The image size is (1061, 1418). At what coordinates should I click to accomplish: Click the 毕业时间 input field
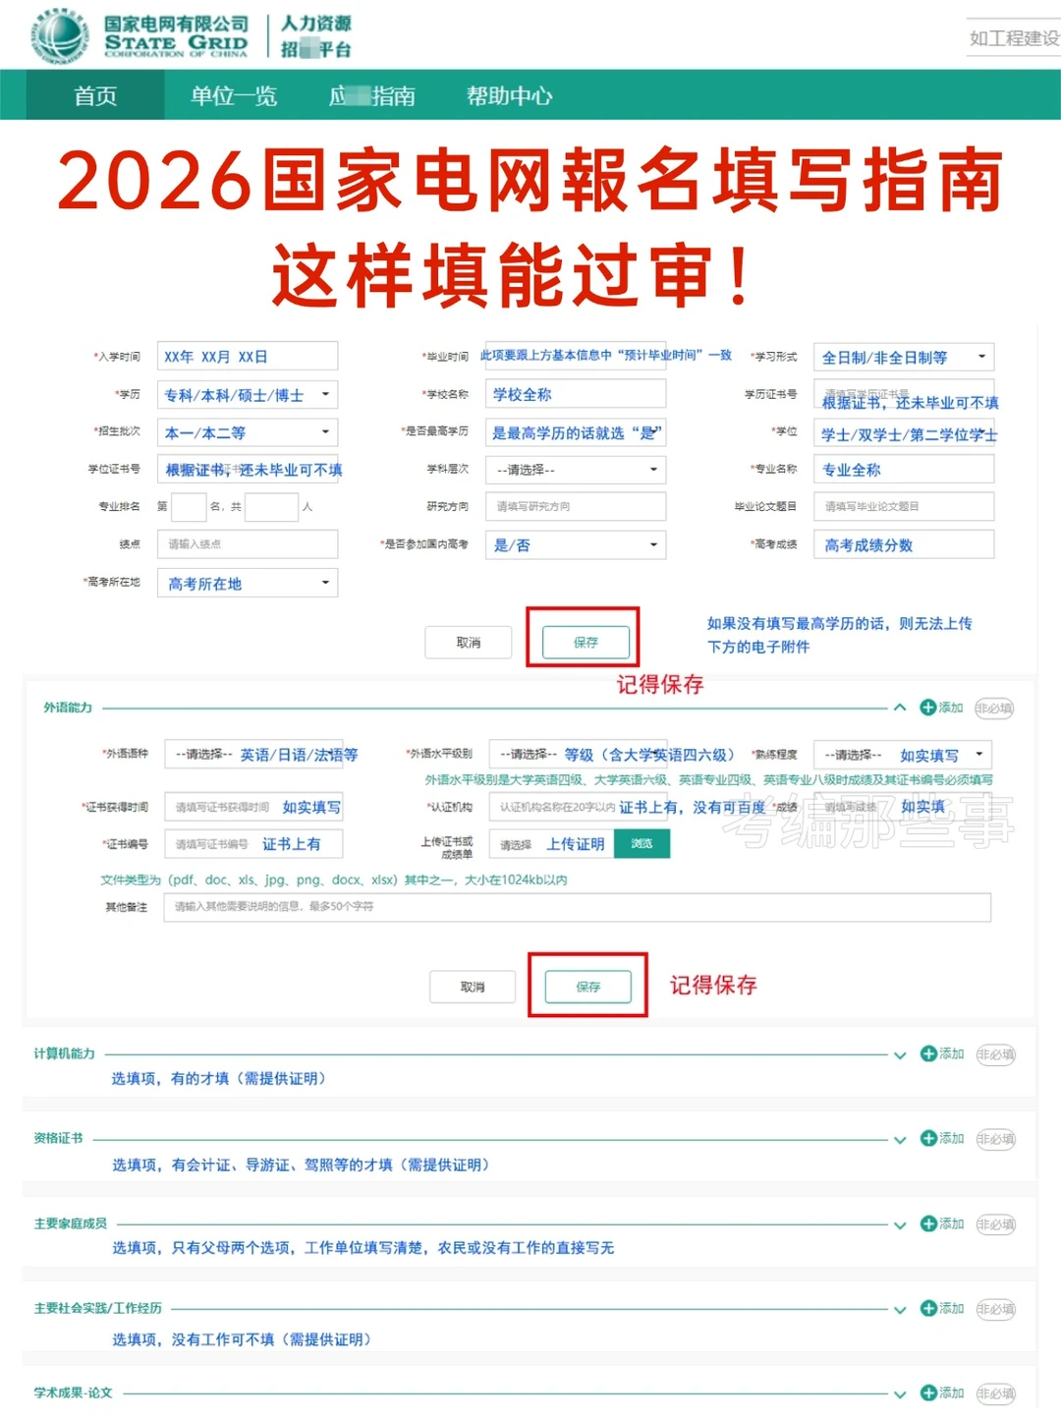pos(576,356)
